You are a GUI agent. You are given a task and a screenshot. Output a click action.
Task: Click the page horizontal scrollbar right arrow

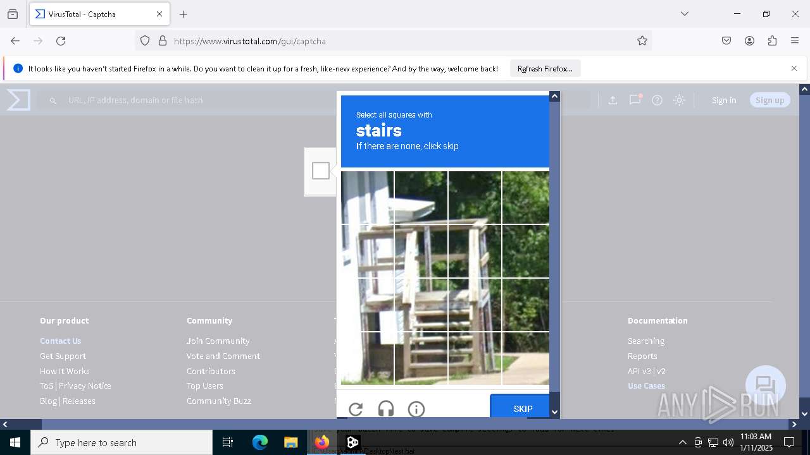click(x=794, y=424)
